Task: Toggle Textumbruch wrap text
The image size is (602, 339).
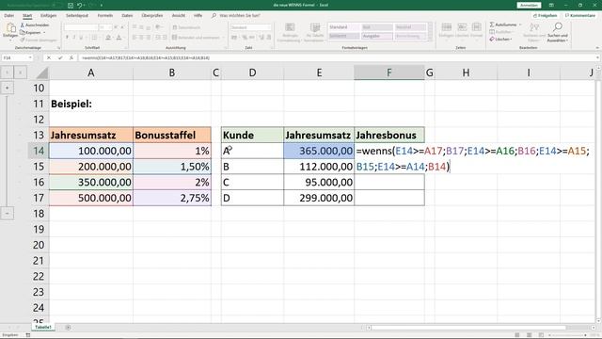Action: 186,27
